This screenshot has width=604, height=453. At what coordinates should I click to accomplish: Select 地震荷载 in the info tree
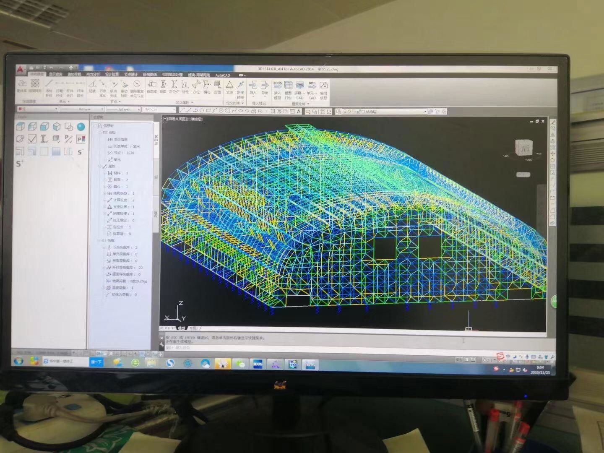click(x=126, y=281)
